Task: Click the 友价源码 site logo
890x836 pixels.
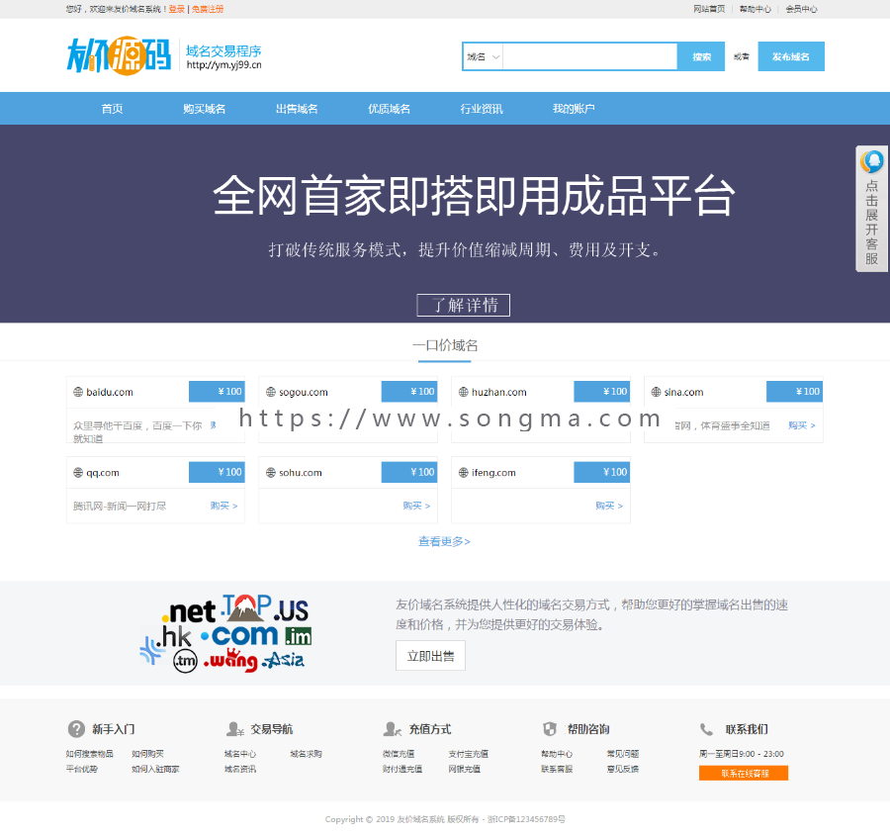Action: point(120,55)
